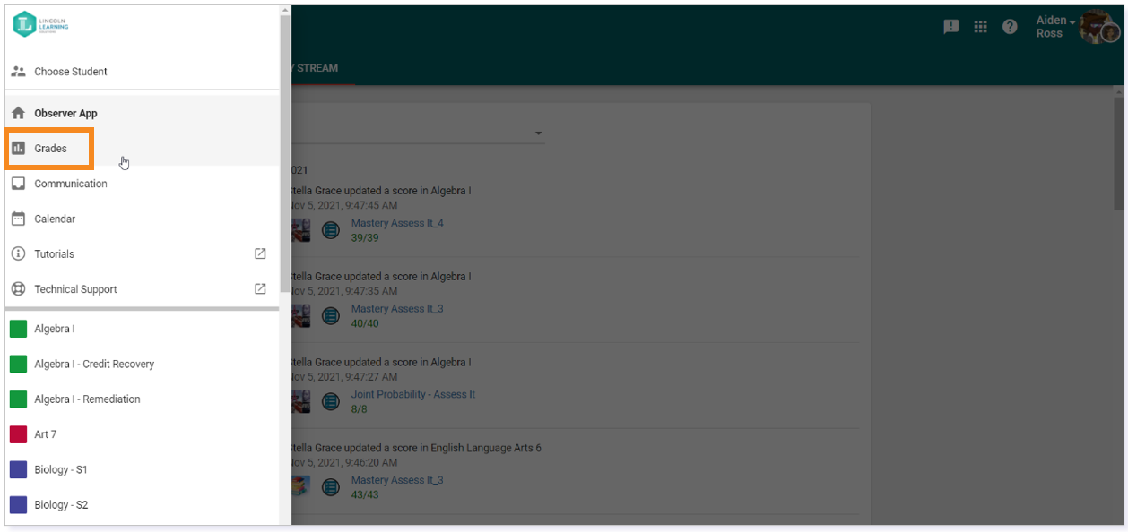The image size is (1128, 532).
Task: Open Joint Probability - Assess It link
Action: point(413,394)
